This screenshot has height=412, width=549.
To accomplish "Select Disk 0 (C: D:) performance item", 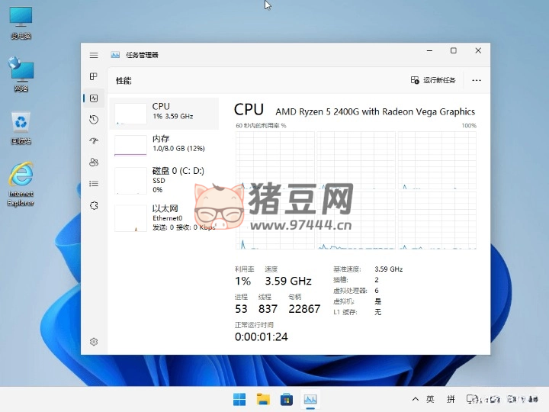I will click(164, 179).
